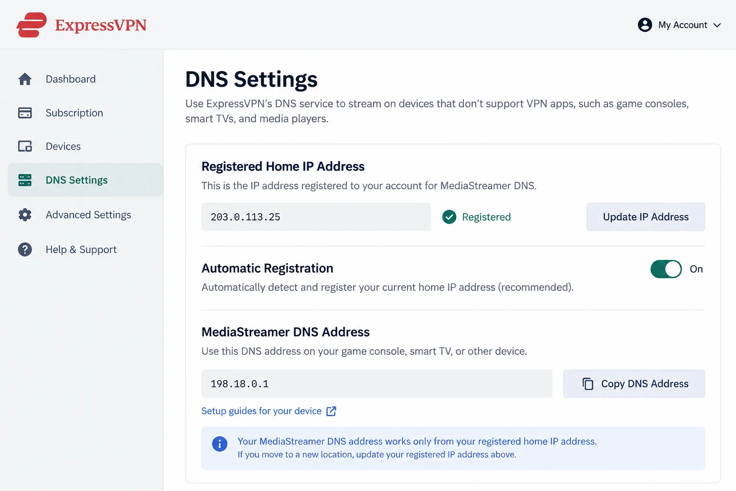Click the Devices icon in sidebar
736x491 pixels.
[x=25, y=146]
